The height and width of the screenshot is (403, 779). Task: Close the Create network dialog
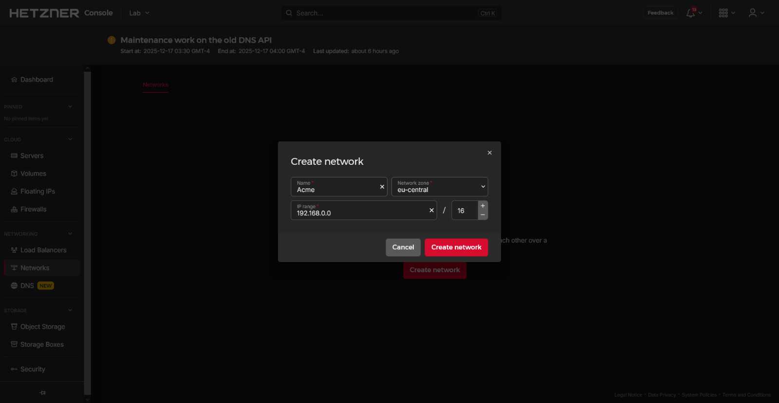point(489,153)
